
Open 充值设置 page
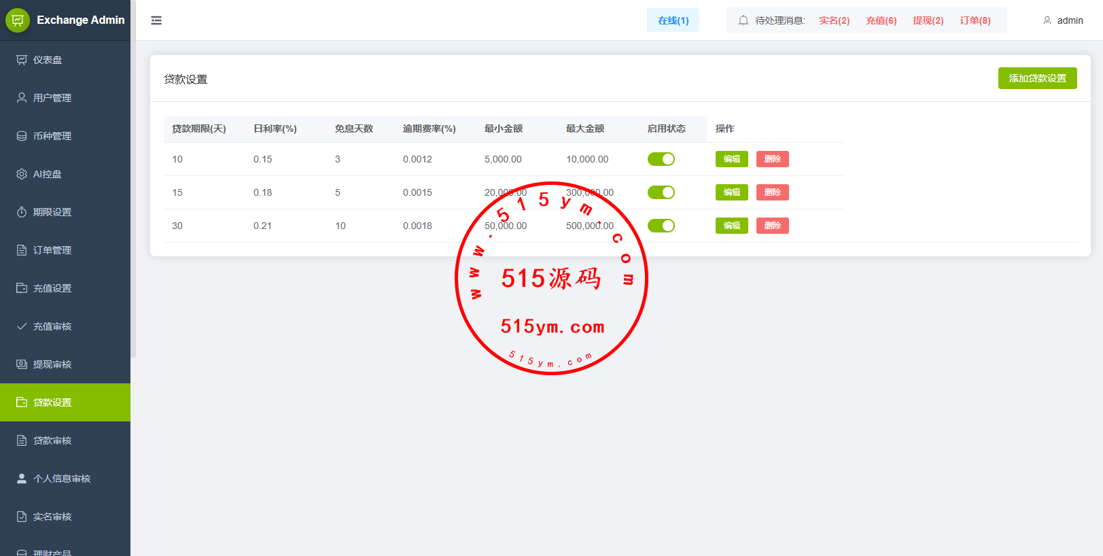pos(65,288)
